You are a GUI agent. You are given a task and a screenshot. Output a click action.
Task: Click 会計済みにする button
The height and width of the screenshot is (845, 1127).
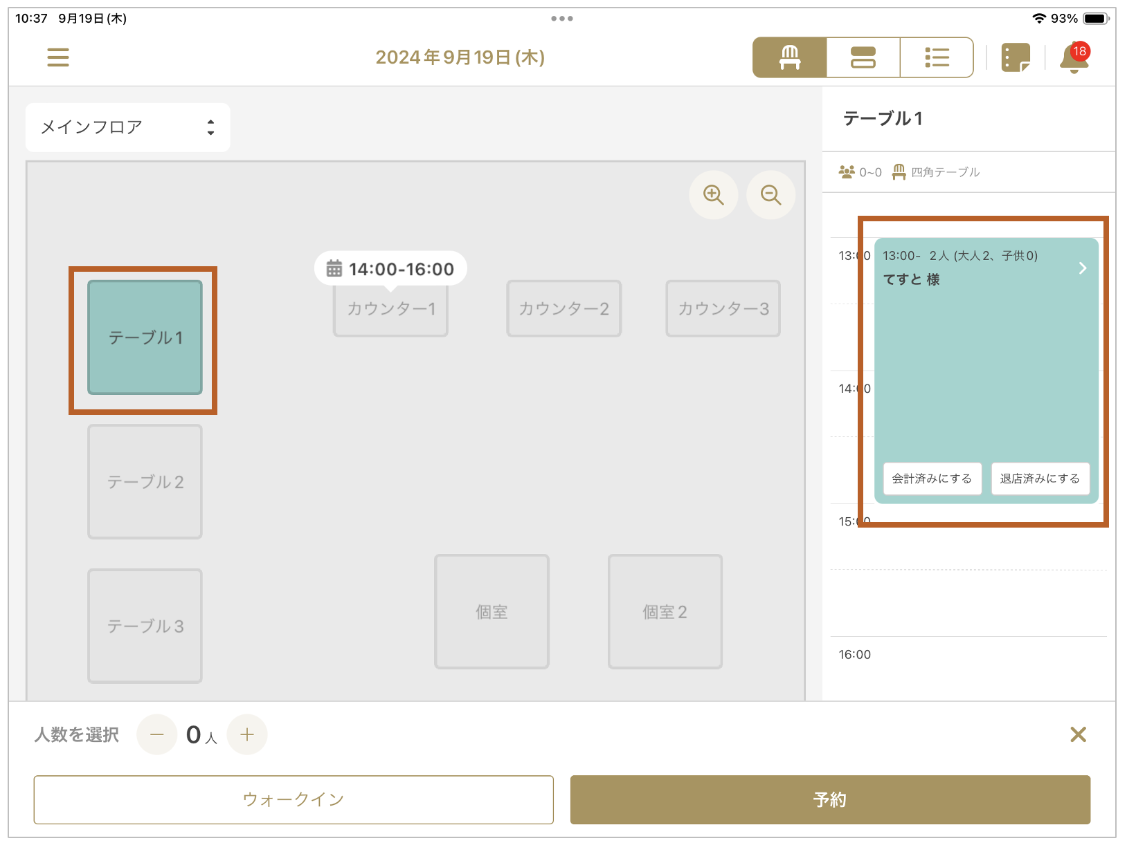click(x=932, y=479)
